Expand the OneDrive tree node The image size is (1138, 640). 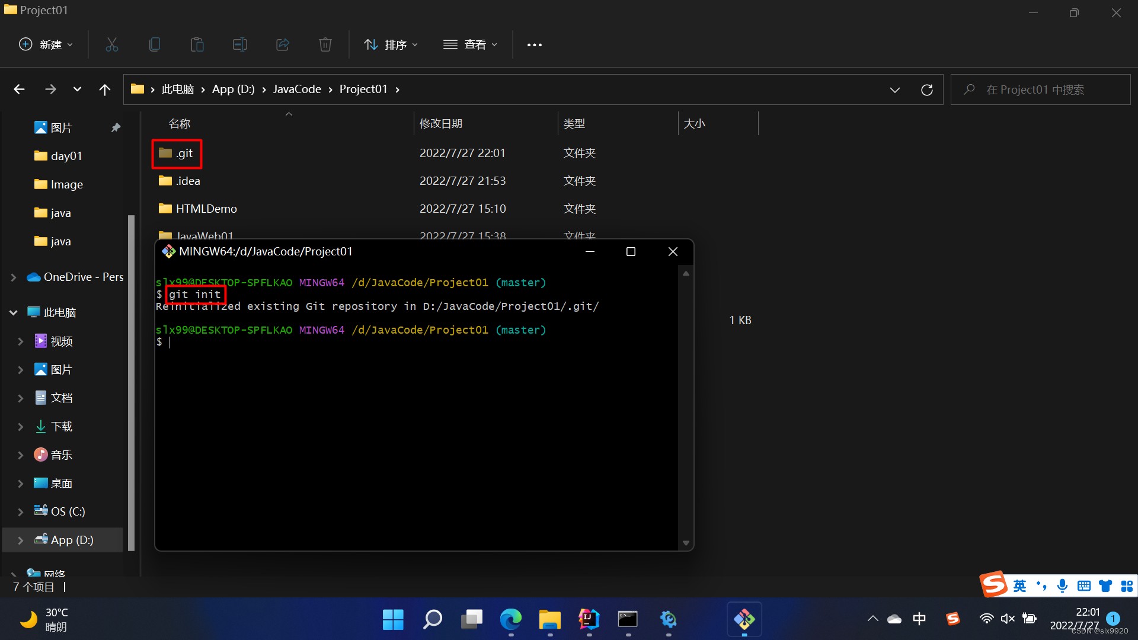coord(14,277)
